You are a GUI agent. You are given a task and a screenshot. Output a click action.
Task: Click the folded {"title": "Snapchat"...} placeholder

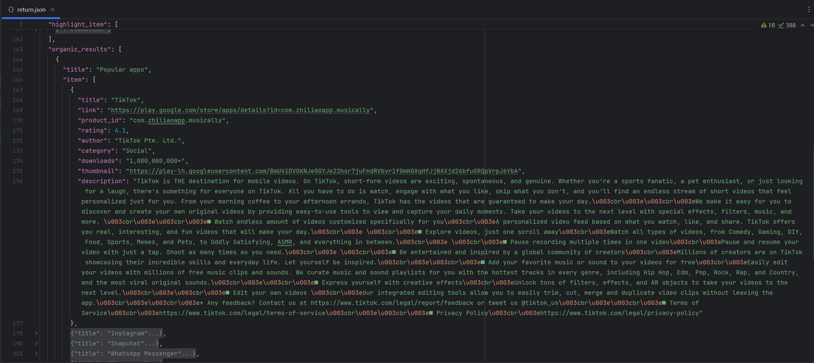click(x=115, y=344)
